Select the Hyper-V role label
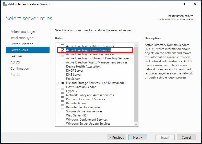The image size is (202, 144). point(72,91)
